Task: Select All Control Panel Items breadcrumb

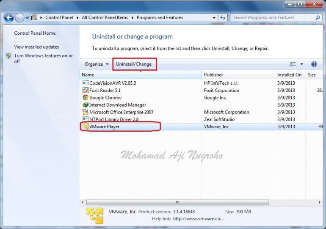Action: click(x=105, y=18)
